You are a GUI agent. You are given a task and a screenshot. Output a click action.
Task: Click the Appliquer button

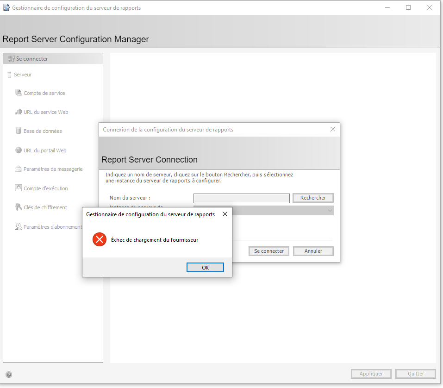coord(371,374)
